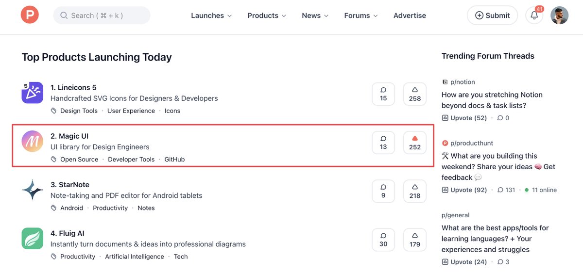This screenshot has height=274, width=583.
Task: Upvote the Notion thread (52)
Action: (464, 118)
